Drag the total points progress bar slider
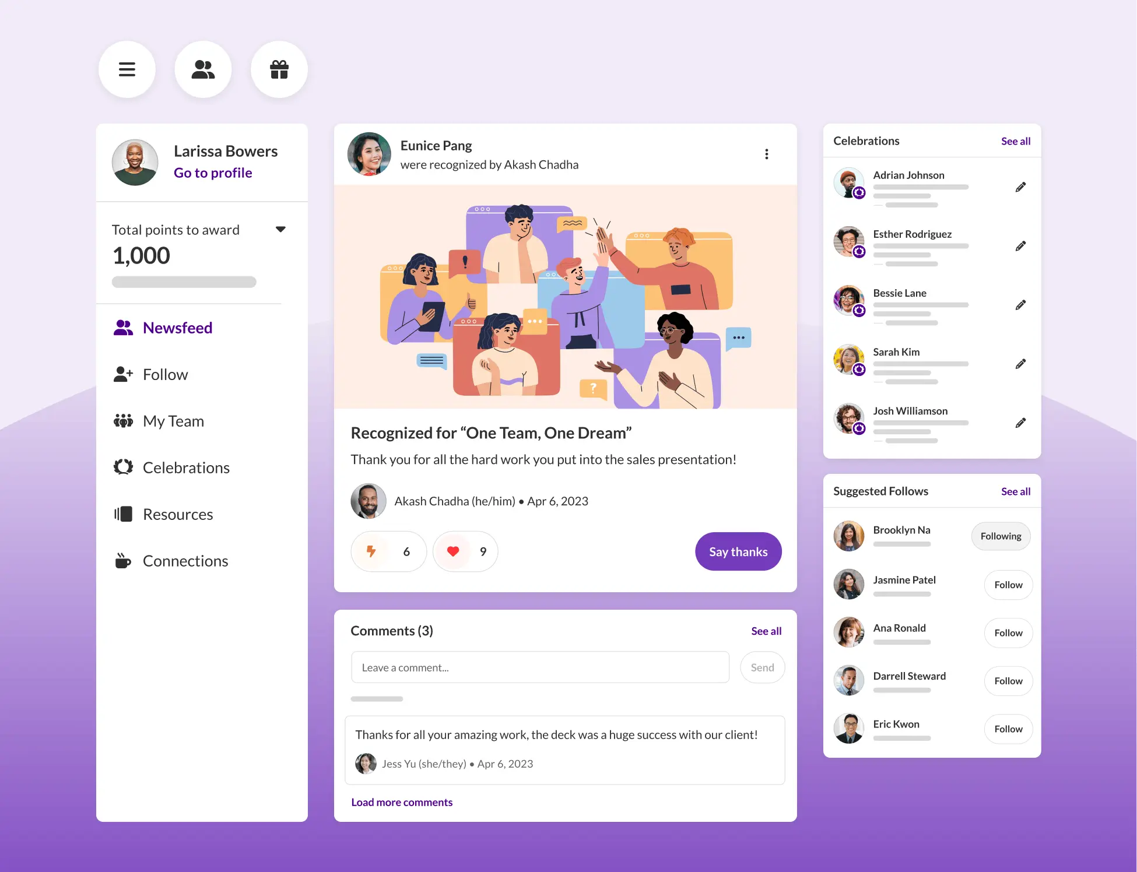Image resolution: width=1137 pixels, height=872 pixels. pyautogui.click(x=183, y=281)
